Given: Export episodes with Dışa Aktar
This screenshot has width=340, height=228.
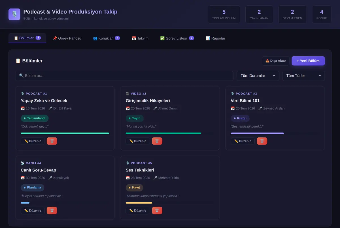Looking at the screenshot, I should (276, 61).
